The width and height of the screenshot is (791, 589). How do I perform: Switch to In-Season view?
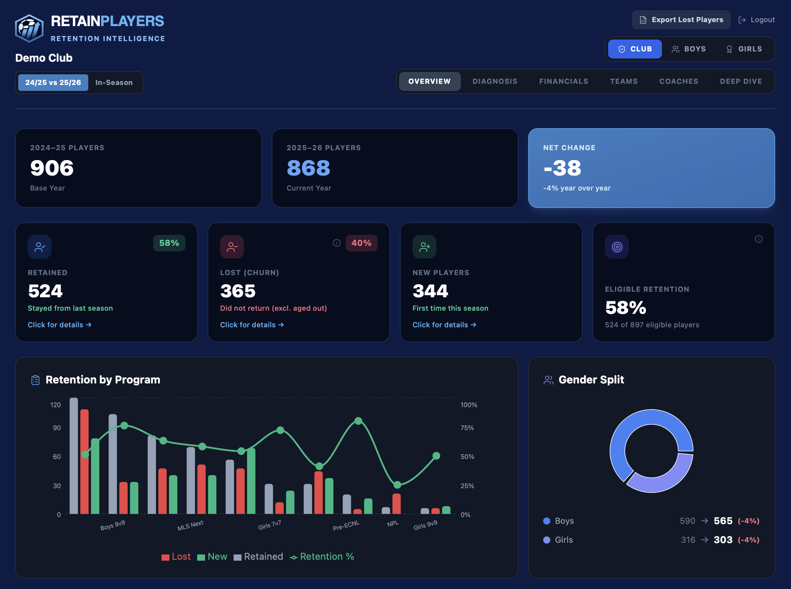(x=114, y=83)
